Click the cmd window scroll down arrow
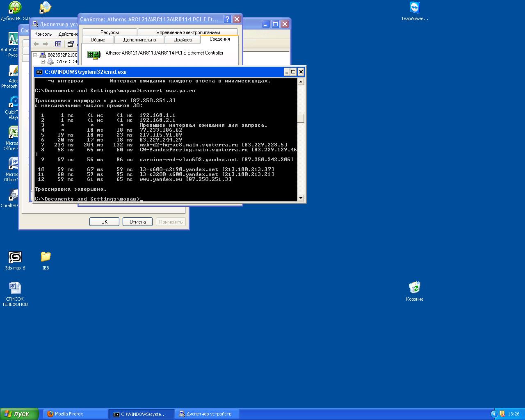This screenshot has height=420, width=525. (x=301, y=198)
